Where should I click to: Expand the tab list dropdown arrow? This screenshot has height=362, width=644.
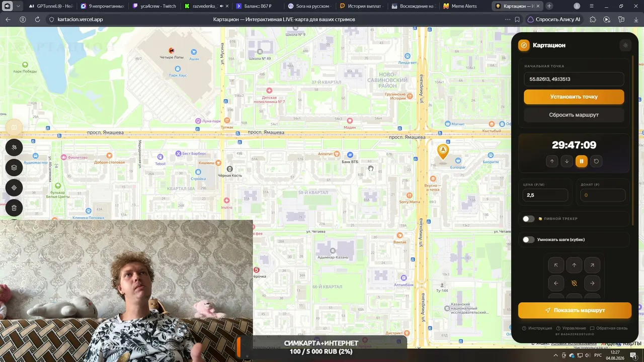18,6
